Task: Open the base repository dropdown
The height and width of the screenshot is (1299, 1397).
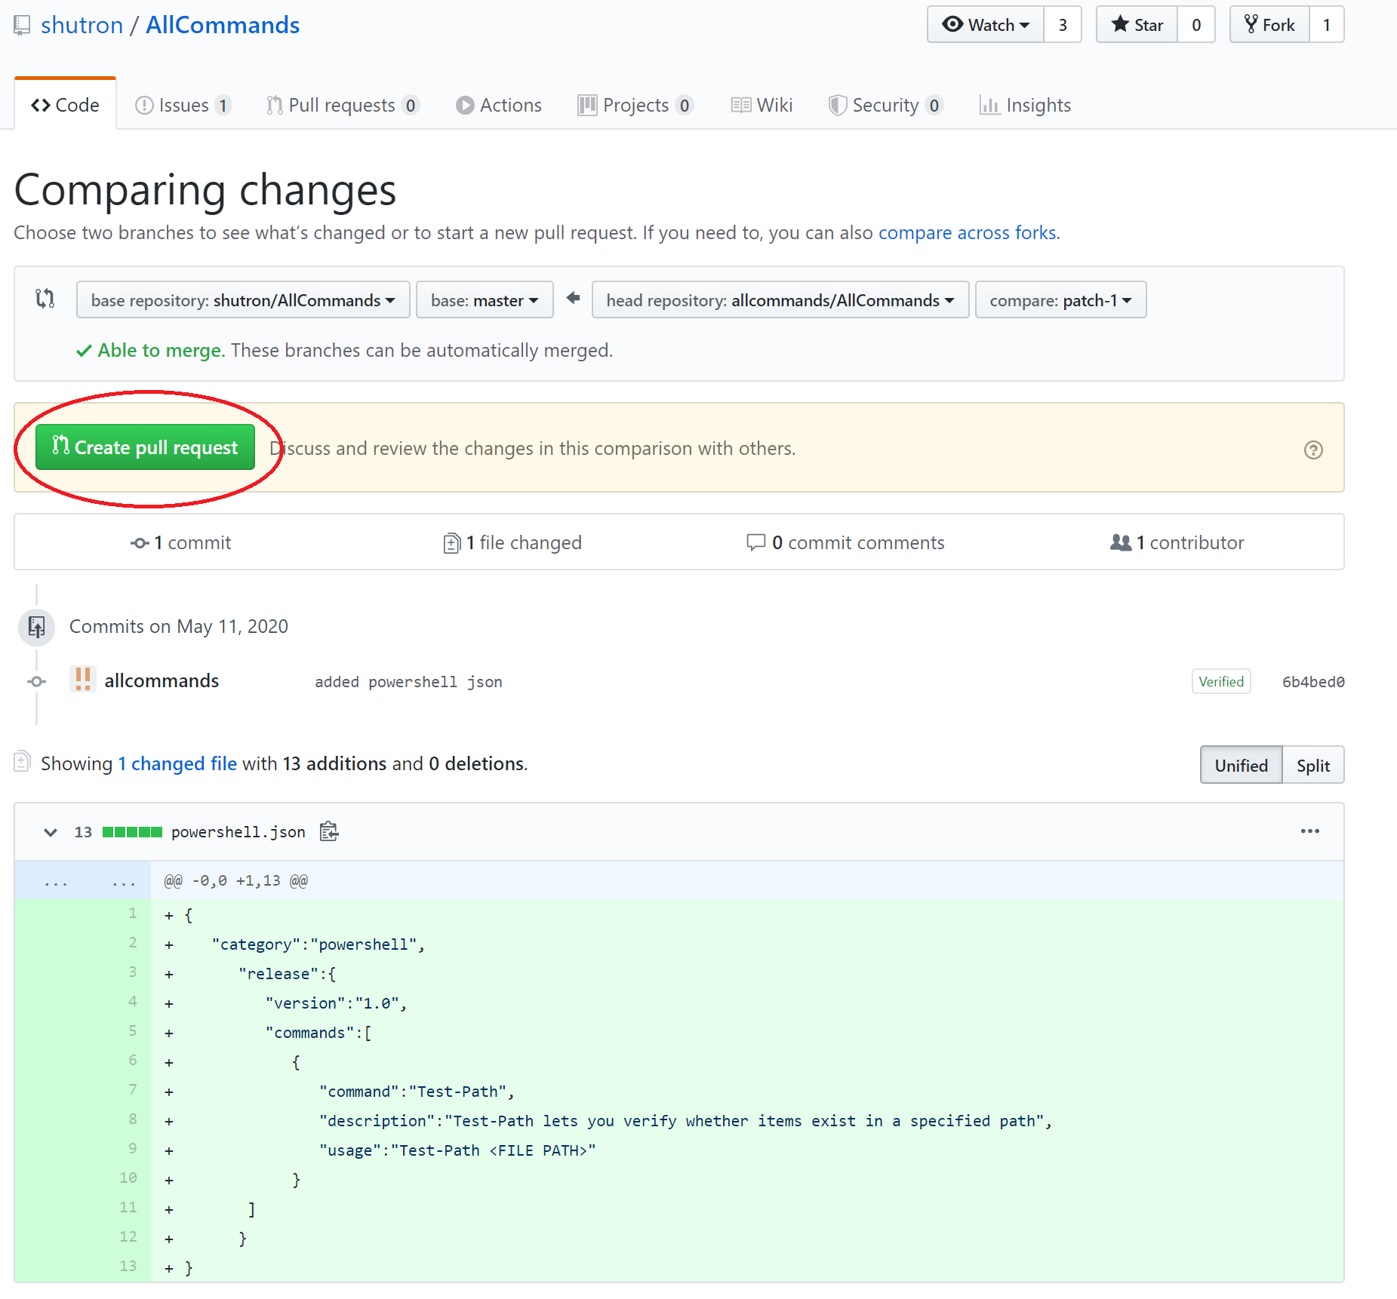Action: [242, 300]
